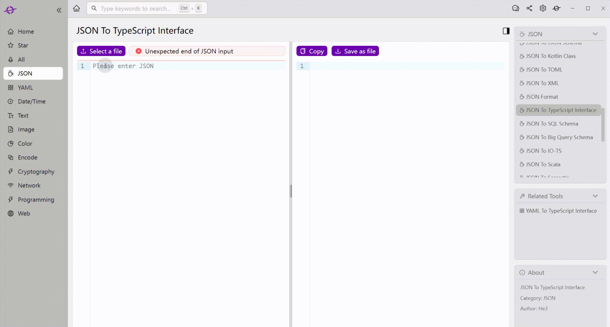Viewport: 610px width, 327px height.
Task: Click the red error icon in alert
Action: [x=139, y=51]
